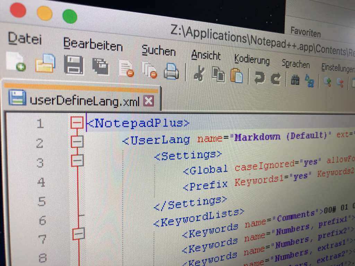
Task: Click the <Global tag on line 4
Action: [x=205, y=170]
